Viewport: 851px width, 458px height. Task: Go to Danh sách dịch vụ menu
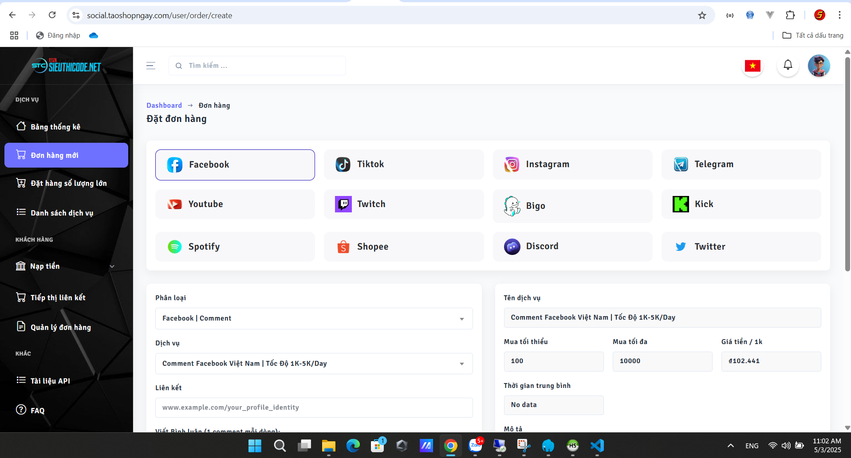(62, 213)
